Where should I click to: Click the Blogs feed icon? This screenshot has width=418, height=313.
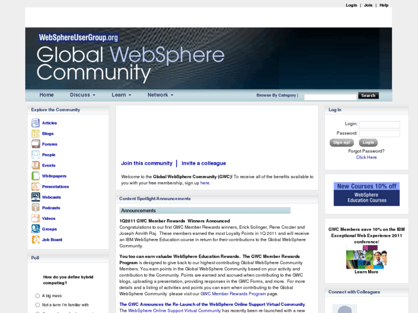36,133
